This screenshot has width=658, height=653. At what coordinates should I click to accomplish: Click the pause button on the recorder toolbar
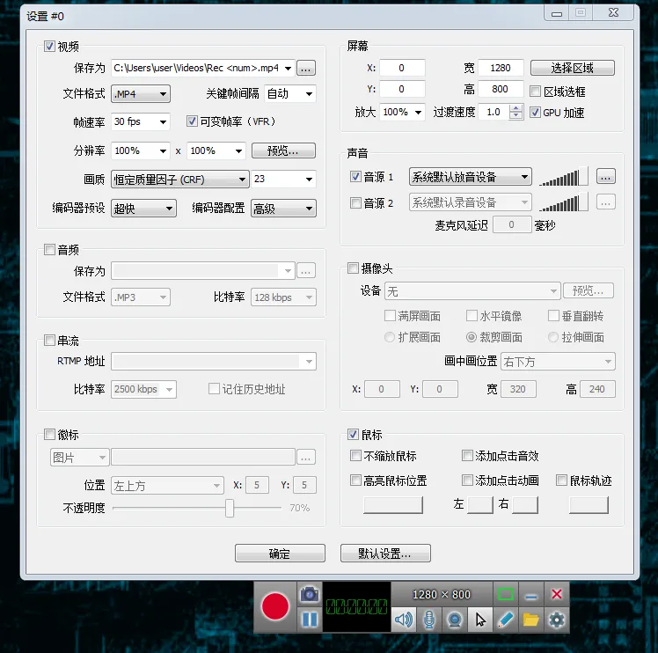(x=310, y=620)
